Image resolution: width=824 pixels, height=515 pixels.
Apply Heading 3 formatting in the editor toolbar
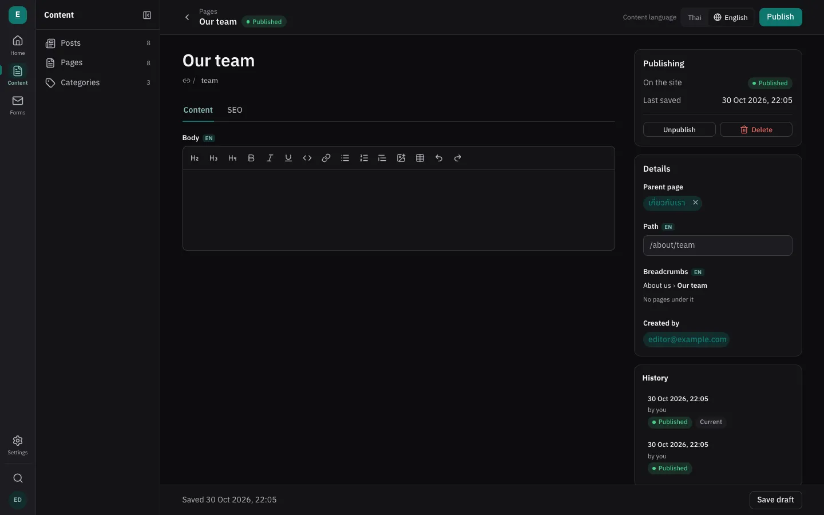213,158
